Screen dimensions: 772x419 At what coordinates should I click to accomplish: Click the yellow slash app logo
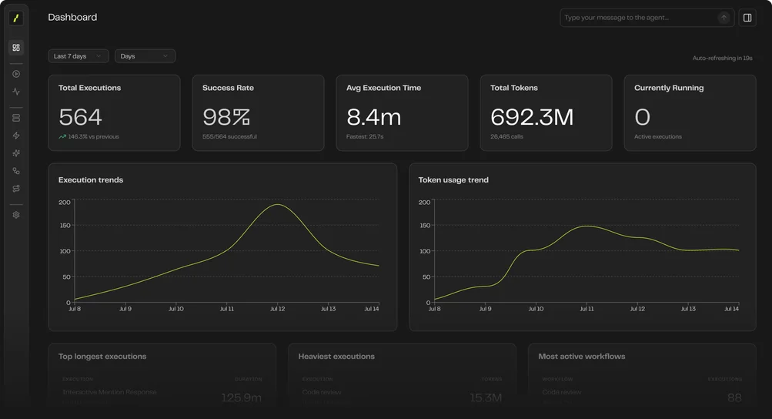coord(15,18)
